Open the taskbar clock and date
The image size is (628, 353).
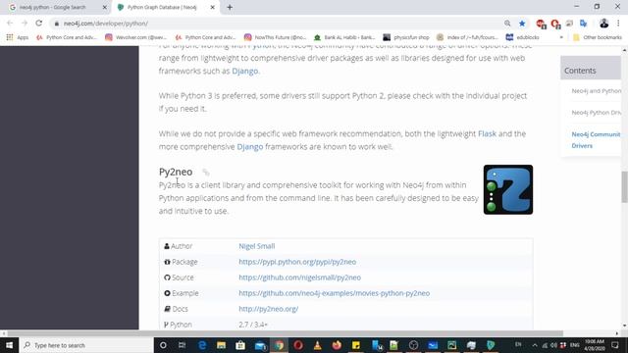(595, 345)
